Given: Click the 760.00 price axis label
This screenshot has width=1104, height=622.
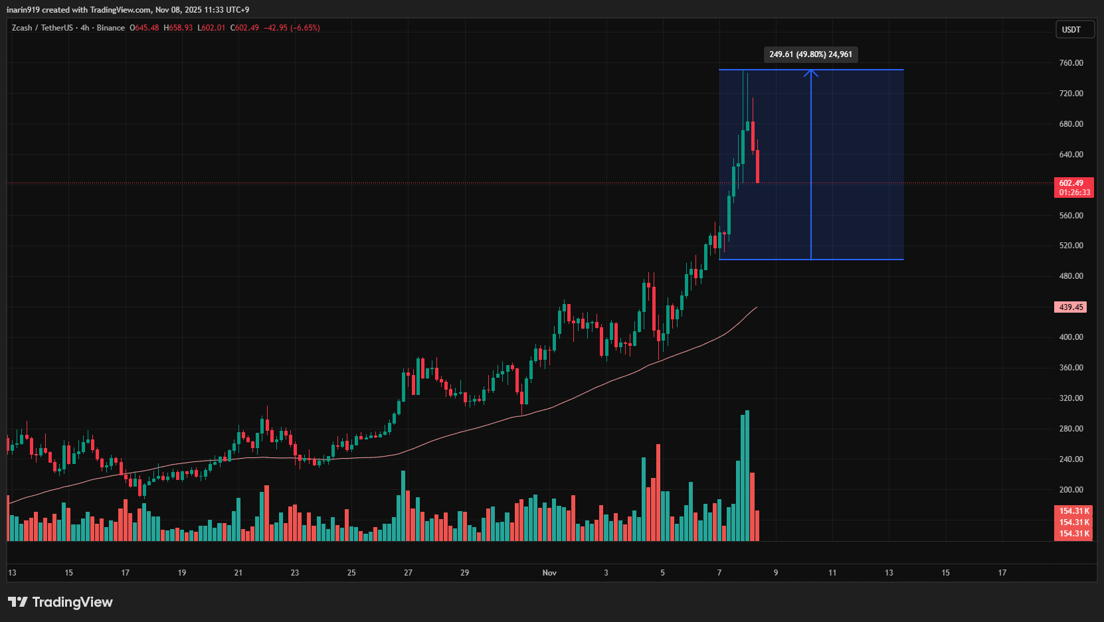Looking at the screenshot, I should pyautogui.click(x=1071, y=63).
